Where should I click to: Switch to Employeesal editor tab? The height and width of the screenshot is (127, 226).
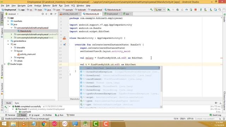tap(112, 14)
